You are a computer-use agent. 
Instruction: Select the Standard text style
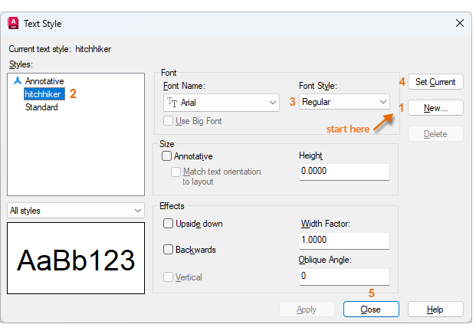(41, 107)
